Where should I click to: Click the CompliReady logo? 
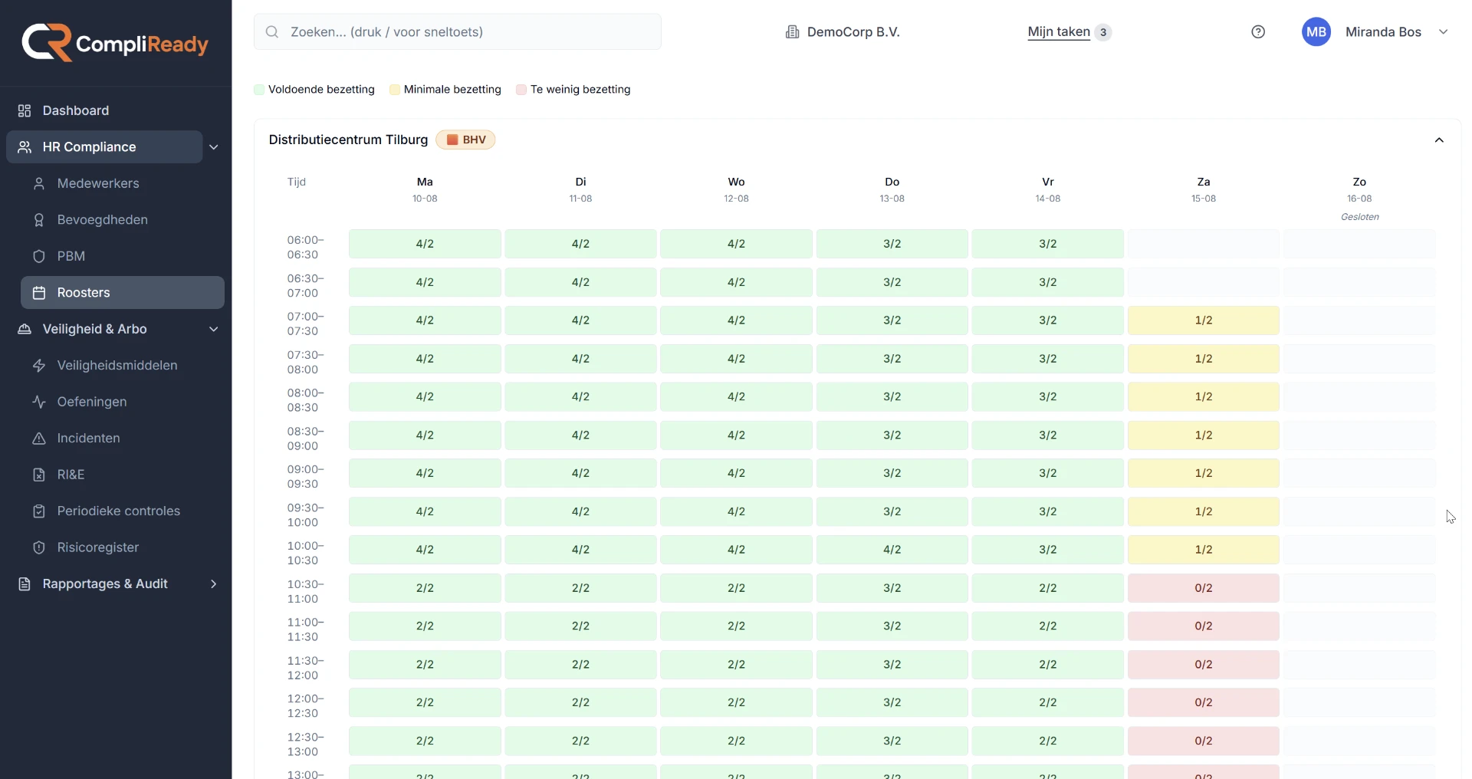[x=115, y=43]
